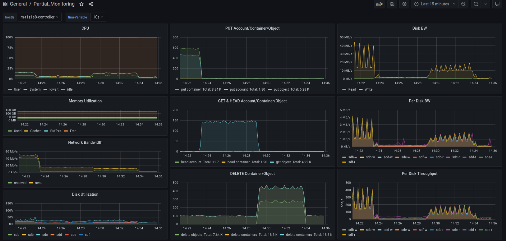Star the Partial_Monitoring dashboard

[x=82, y=4]
